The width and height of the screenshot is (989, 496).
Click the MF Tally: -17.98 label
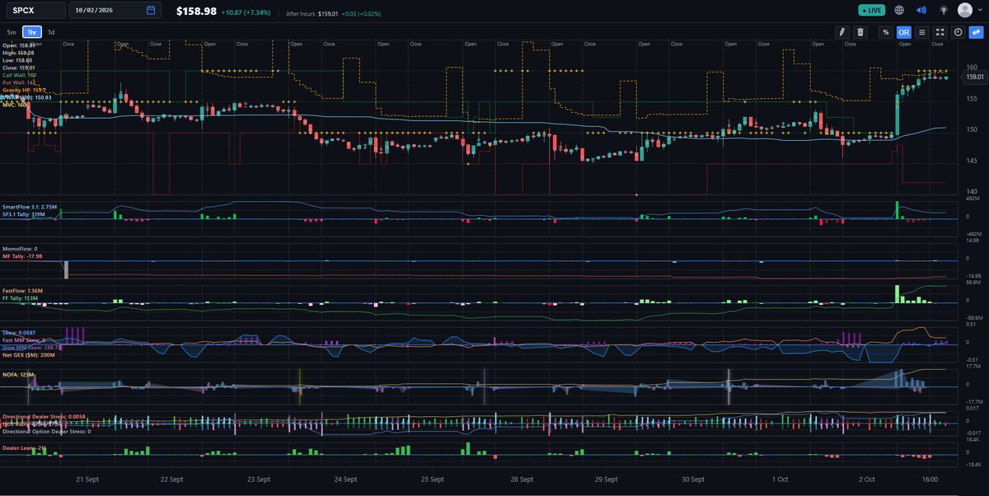(x=22, y=256)
